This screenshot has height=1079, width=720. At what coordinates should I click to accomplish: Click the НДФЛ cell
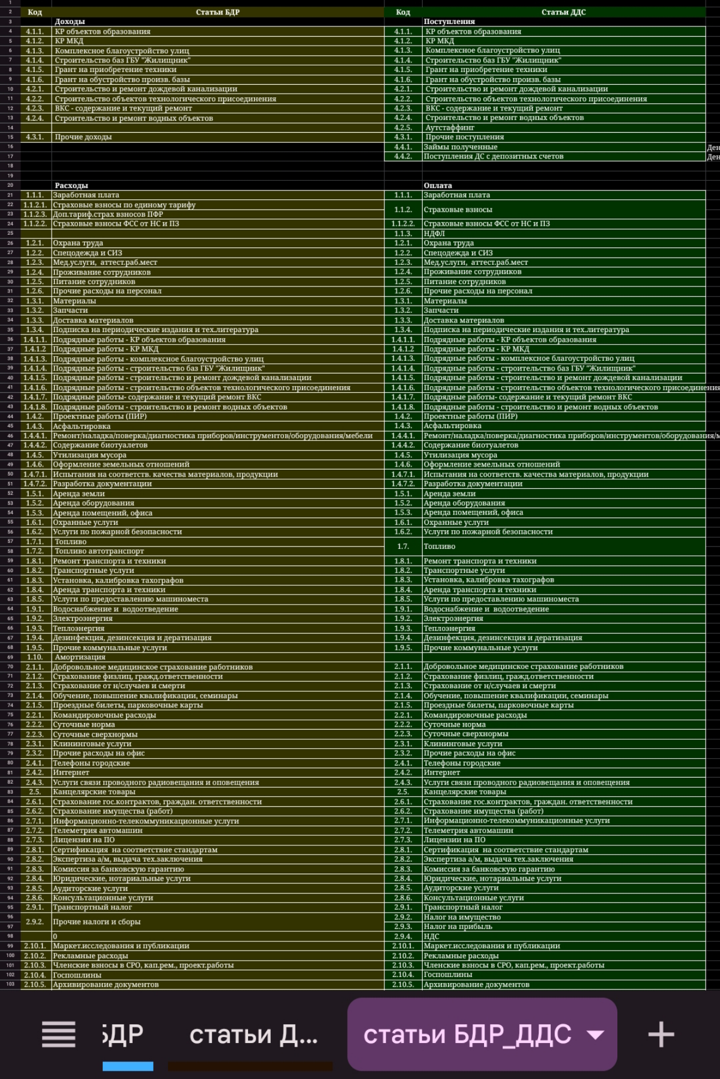(563, 234)
